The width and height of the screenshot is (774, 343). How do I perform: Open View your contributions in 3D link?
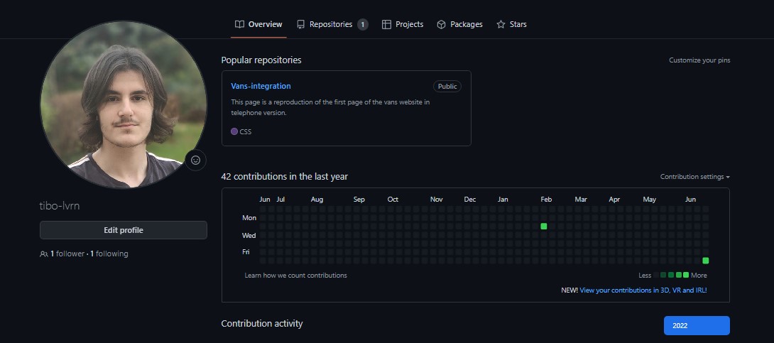point(643,290)
